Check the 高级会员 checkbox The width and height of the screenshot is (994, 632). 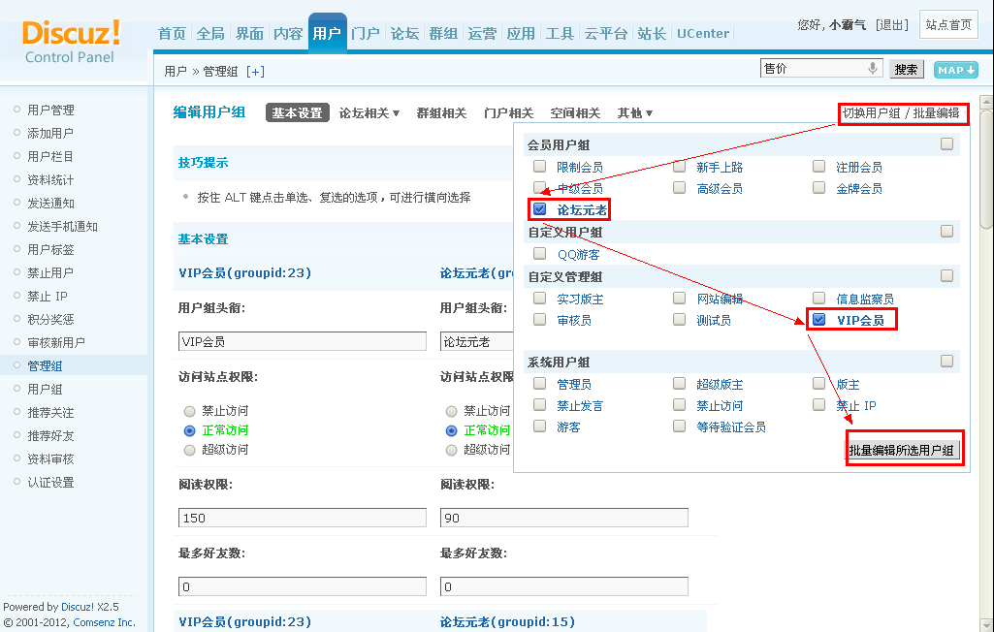tap(679, 188)
